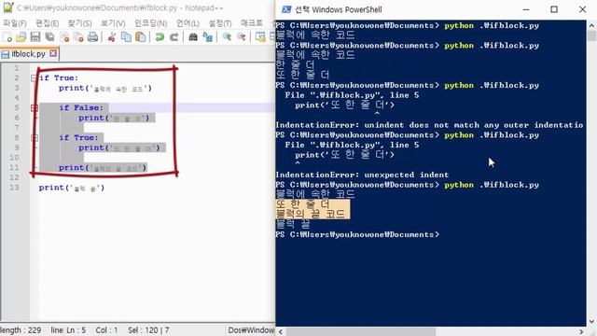
Task: Click PowerShell vertical scrollbar down arrow
Action: coord(591,322)
